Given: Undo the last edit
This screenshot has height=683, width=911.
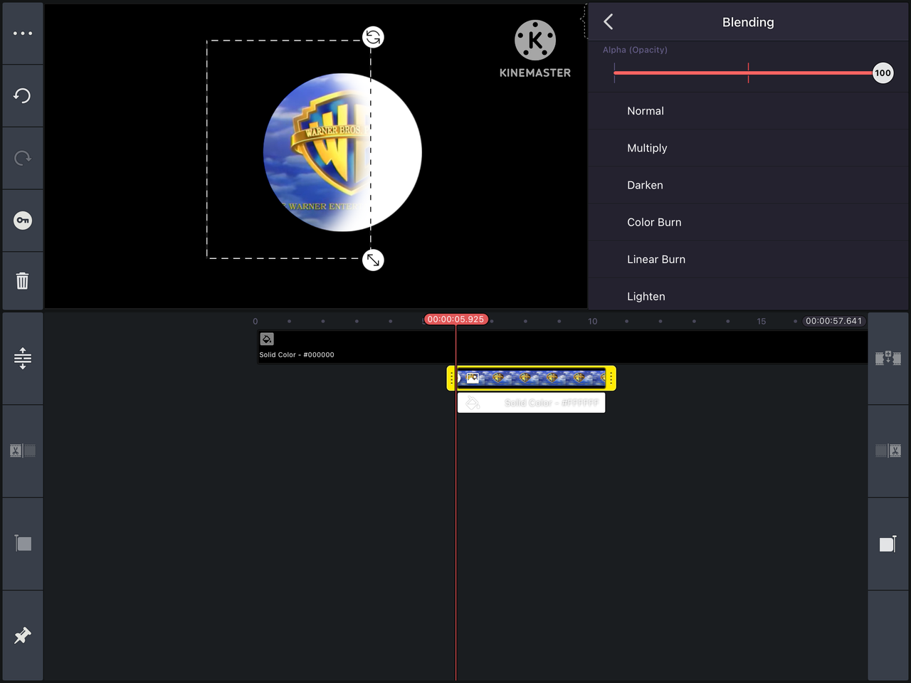Looking at the screenshot, I should (23, 96).
